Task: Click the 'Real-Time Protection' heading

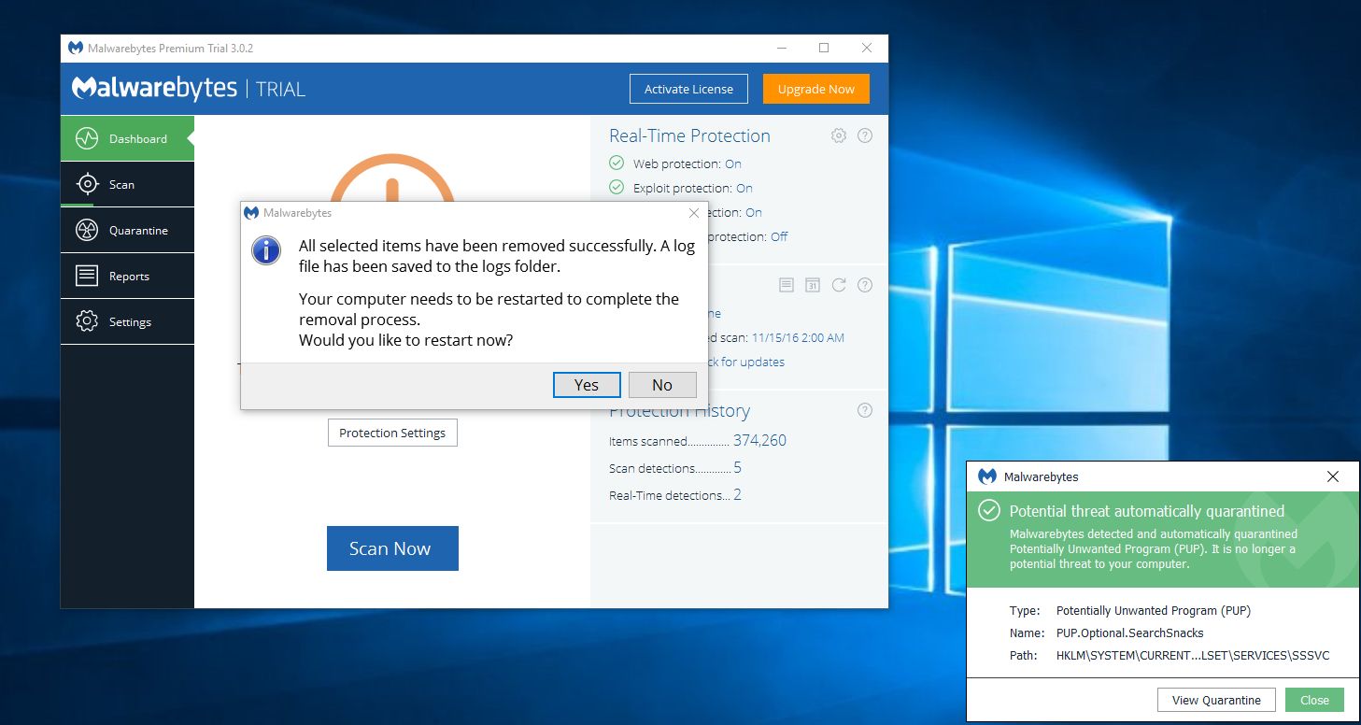Action: (x=689, y=135)
